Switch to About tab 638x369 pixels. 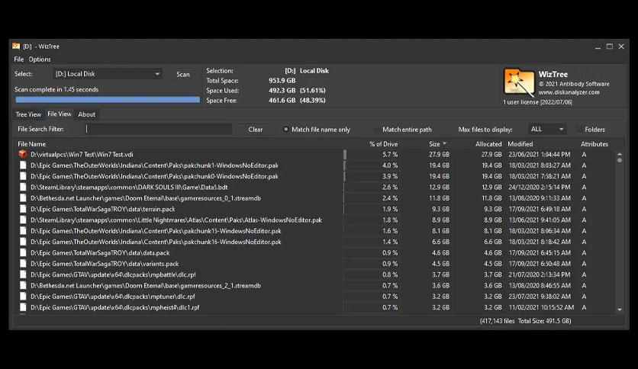(87, 114)
